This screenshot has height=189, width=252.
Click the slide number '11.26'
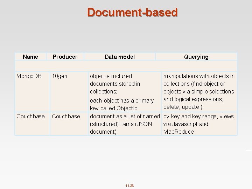click(129, 185)
